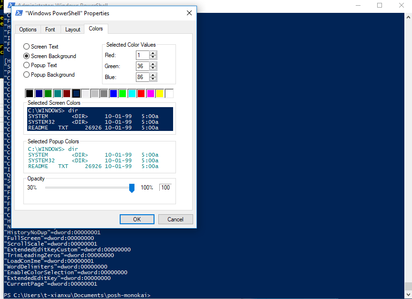Click the Opacity slider handle
412x299 pixels.
[132, 188]
